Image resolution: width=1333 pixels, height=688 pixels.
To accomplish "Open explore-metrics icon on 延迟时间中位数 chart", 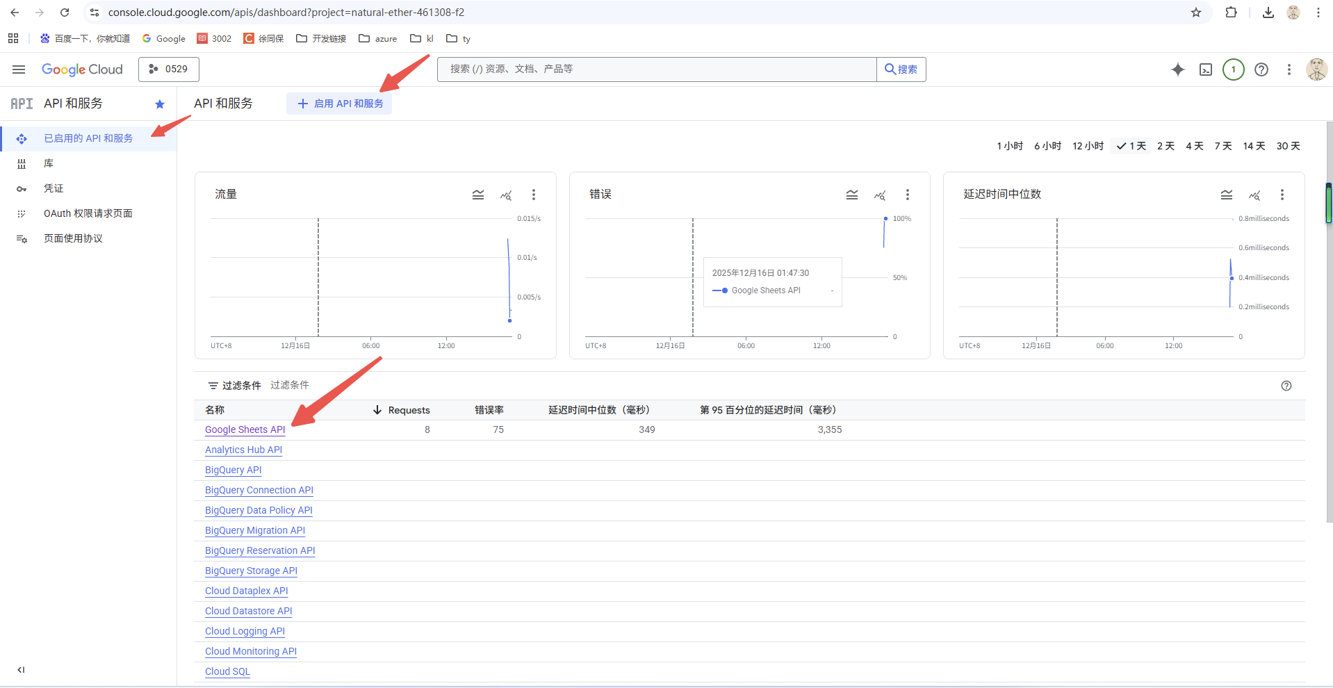I will coord(1254,195).
